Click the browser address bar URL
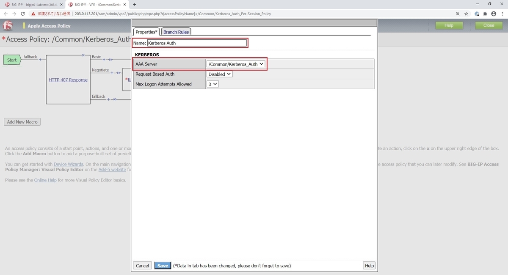 click(x=173, y=14)
